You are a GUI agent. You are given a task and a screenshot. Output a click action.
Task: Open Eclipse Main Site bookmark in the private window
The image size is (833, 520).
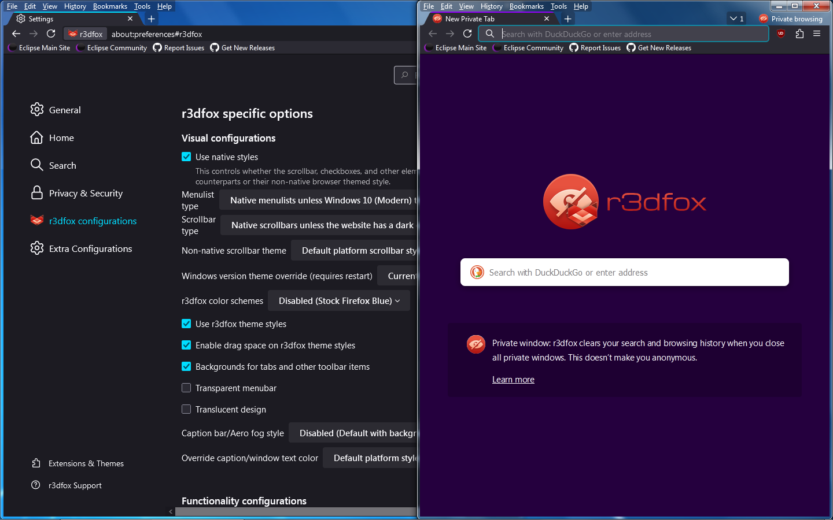[456, 48]
